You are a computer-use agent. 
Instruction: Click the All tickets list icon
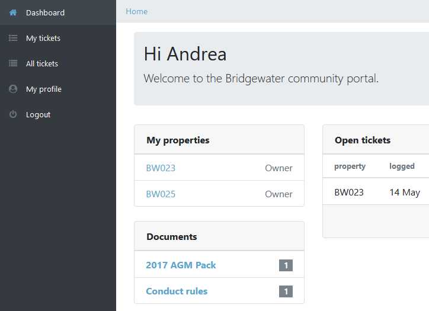point(13,63)
